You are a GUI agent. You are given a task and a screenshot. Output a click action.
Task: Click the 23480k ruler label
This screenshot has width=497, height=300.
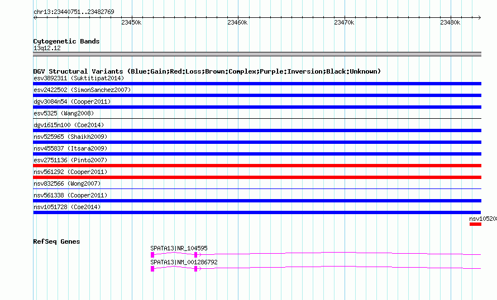[450, 22]
